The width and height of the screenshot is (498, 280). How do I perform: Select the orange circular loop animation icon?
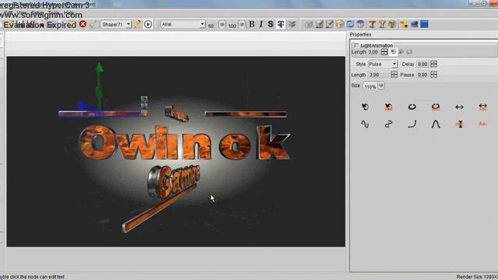(x=436, y=107)
